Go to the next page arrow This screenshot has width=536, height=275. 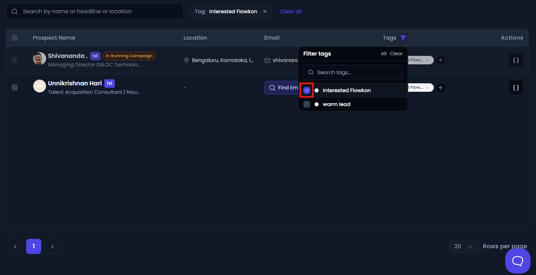tap(52, 247)
